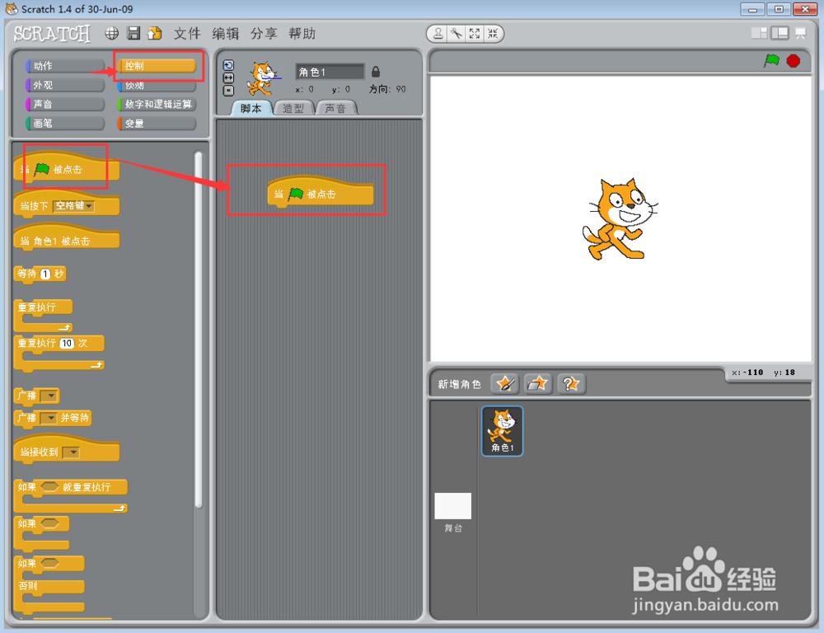Click the blocks palette scrollbar
Image resolution: width=824 pixels, height=633 pixels.
tap(198, 331)
